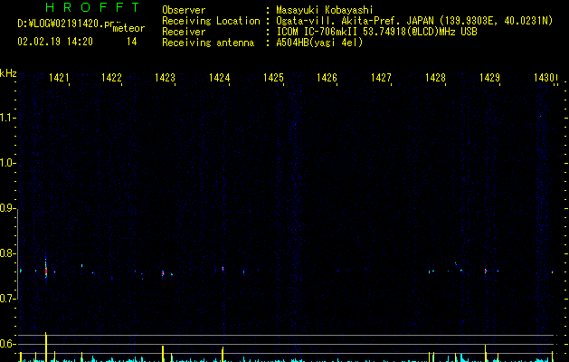The height and width of the screenshot is (362, 569).
Task: Click the 1429 time axis marker
Action: pyautogui.click(x=490, y=78)
